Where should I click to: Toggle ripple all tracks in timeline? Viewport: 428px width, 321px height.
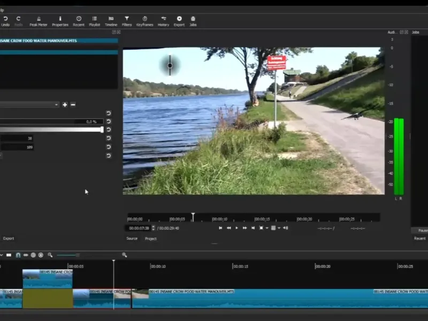[41, 255]
